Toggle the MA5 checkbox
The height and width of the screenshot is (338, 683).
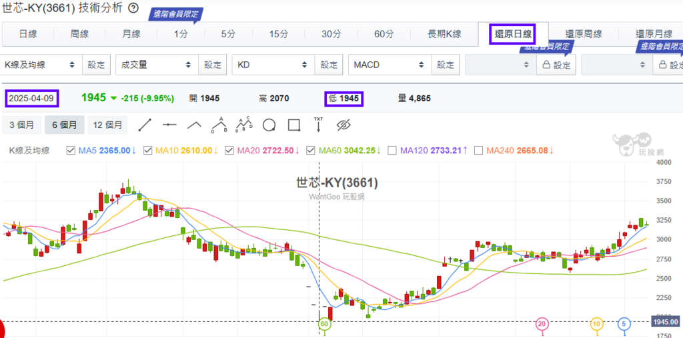click(x=71, y=151)
